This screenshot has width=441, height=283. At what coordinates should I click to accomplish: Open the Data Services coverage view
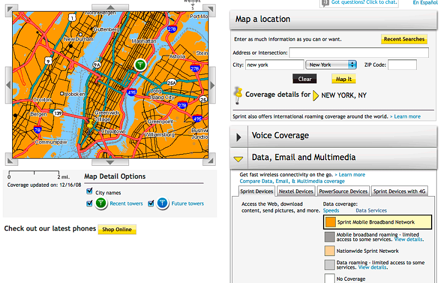coord(371,210)
